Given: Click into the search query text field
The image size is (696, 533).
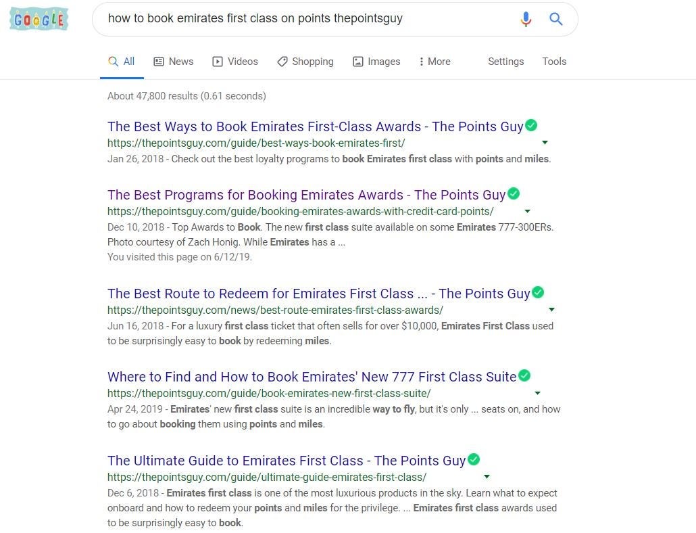Looking at the screenshot, I should [x=306, y=19].
